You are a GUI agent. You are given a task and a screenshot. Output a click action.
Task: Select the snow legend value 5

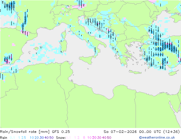(84, 138)
